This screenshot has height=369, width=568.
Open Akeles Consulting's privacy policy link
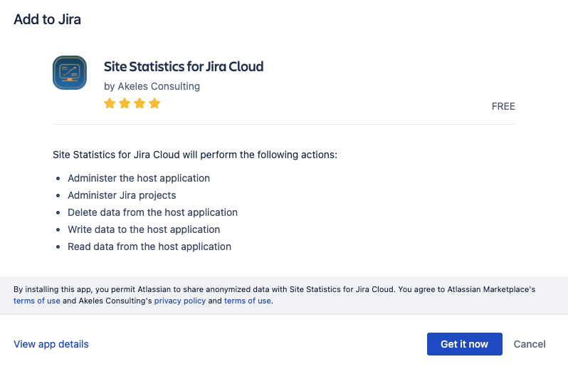coord(180,301)
